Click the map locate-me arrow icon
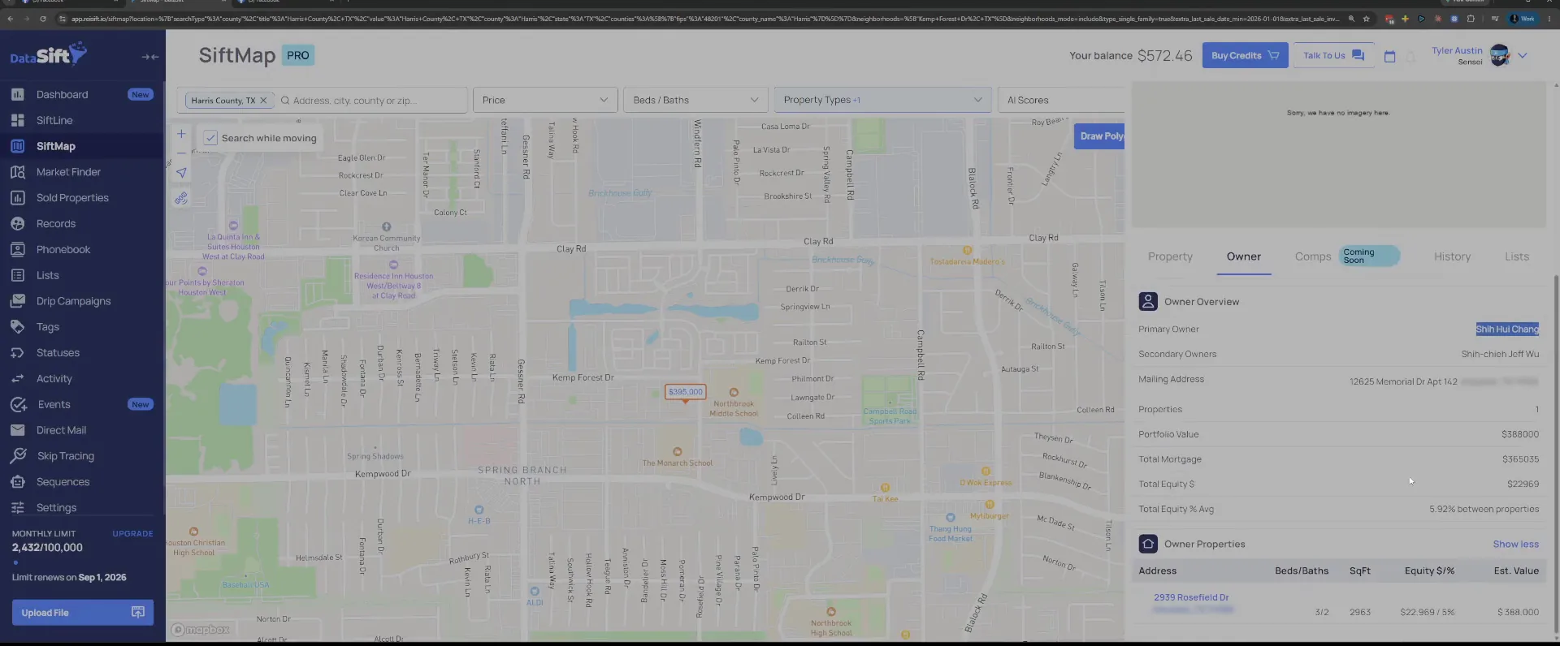The width and height of the screenshot is (1560, 646). pyautogui.click(x=181, y=172)
